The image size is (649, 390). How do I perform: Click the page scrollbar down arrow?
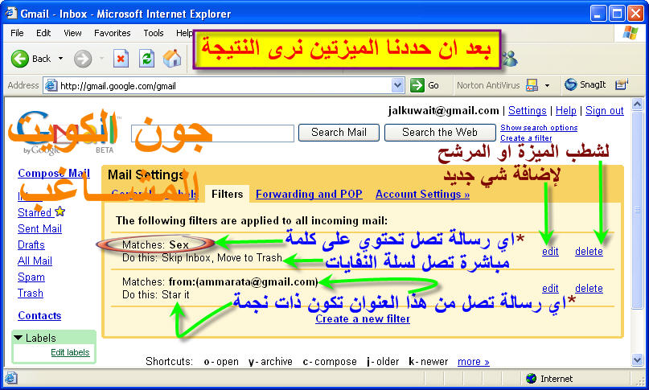tap(638, 359)
